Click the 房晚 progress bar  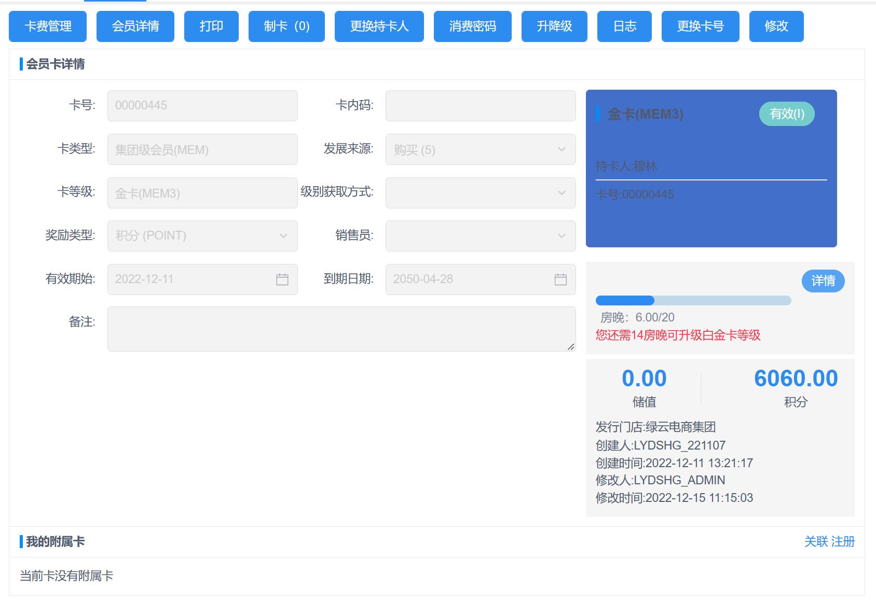coord(693,301)
